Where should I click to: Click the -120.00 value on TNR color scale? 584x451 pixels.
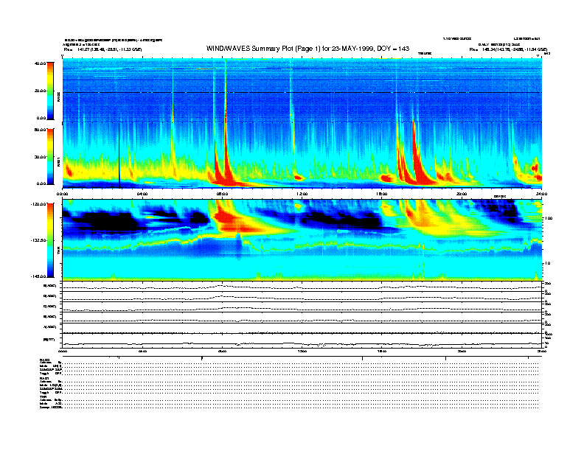(x=38, y=204)
